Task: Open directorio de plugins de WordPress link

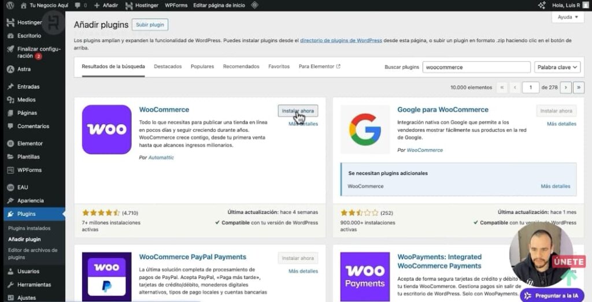Action: point(341,40)
